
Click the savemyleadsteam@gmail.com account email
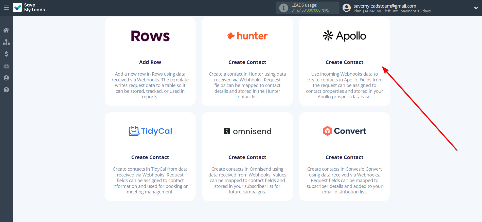point(385,6)
